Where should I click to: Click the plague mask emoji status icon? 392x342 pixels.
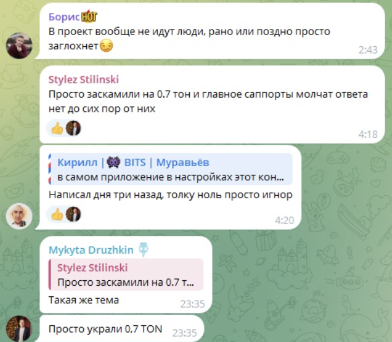(x=144, y=249)
